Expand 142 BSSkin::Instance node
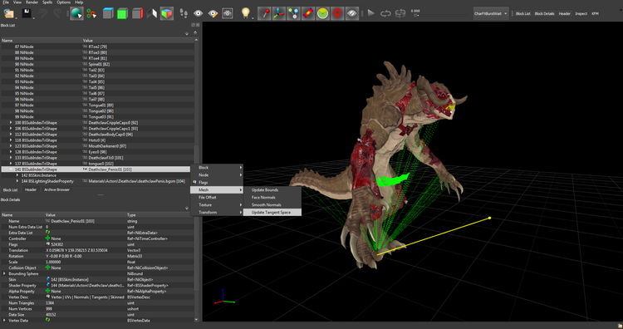Image resolution: width=623 pixels, height=329 pixels. point(17,175)
